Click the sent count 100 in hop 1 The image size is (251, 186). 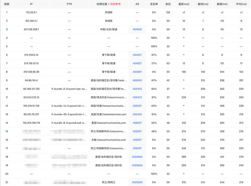point(168,13)
